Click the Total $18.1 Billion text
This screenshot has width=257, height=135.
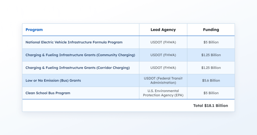[211, 106]
